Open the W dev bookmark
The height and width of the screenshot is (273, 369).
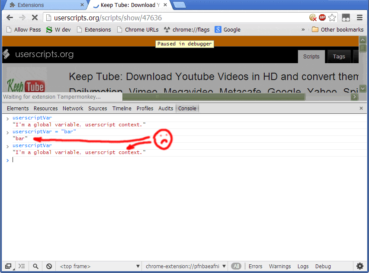(x=58, y=30)
